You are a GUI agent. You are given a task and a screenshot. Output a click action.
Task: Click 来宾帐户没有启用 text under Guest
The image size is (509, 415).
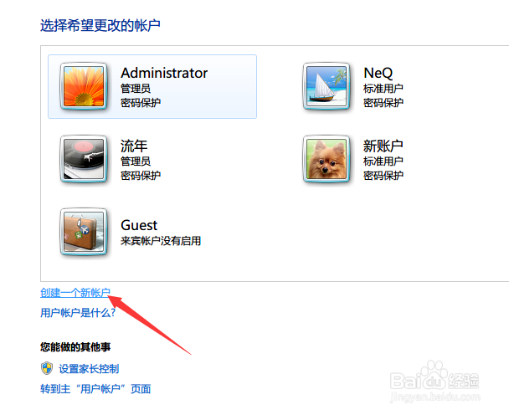(x=161, y=241)
